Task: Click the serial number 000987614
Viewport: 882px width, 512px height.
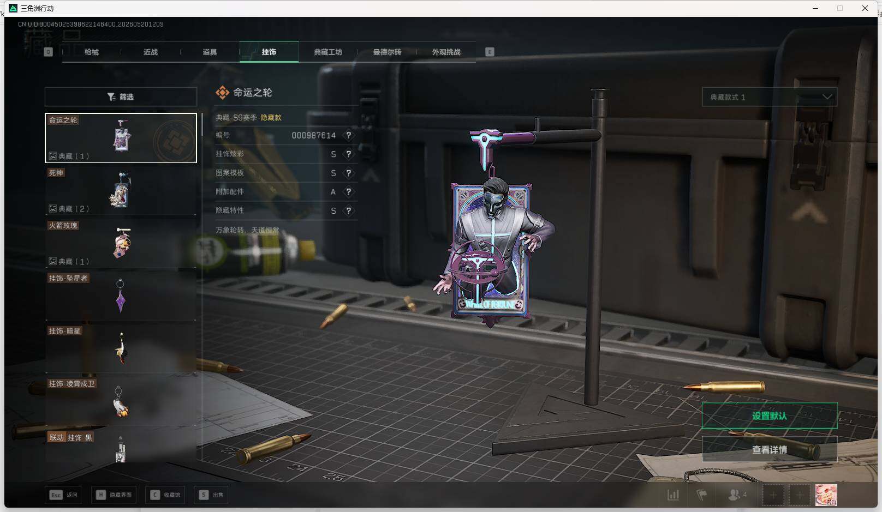Action: (x=313, y=135)
